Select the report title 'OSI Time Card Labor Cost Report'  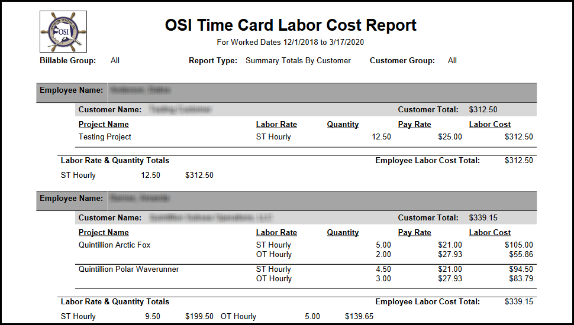[x=291, y=25]
